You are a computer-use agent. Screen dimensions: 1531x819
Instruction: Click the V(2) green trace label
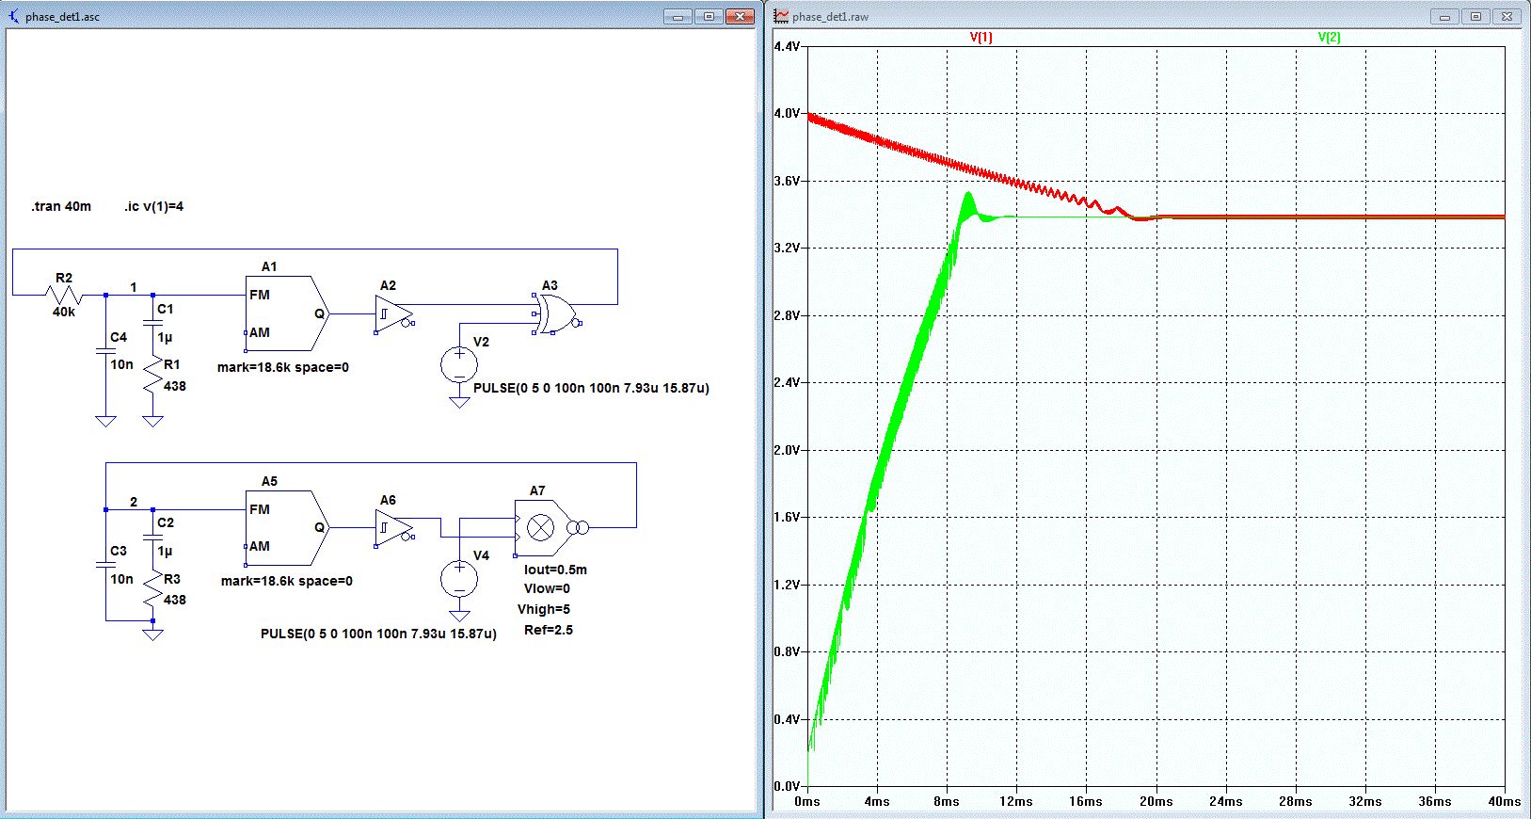pos(1329,38)
